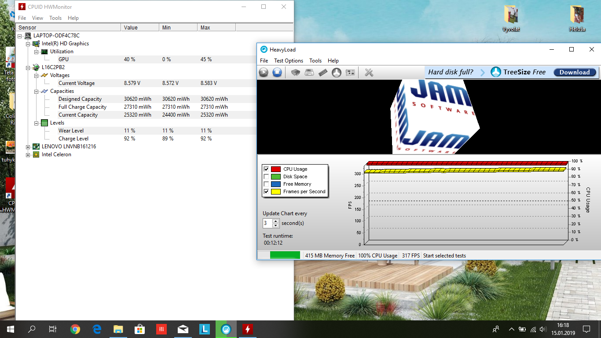Open the Tools menu in HWMonitor
Viewport: 601px width, 338px height.
click(55, 18)
